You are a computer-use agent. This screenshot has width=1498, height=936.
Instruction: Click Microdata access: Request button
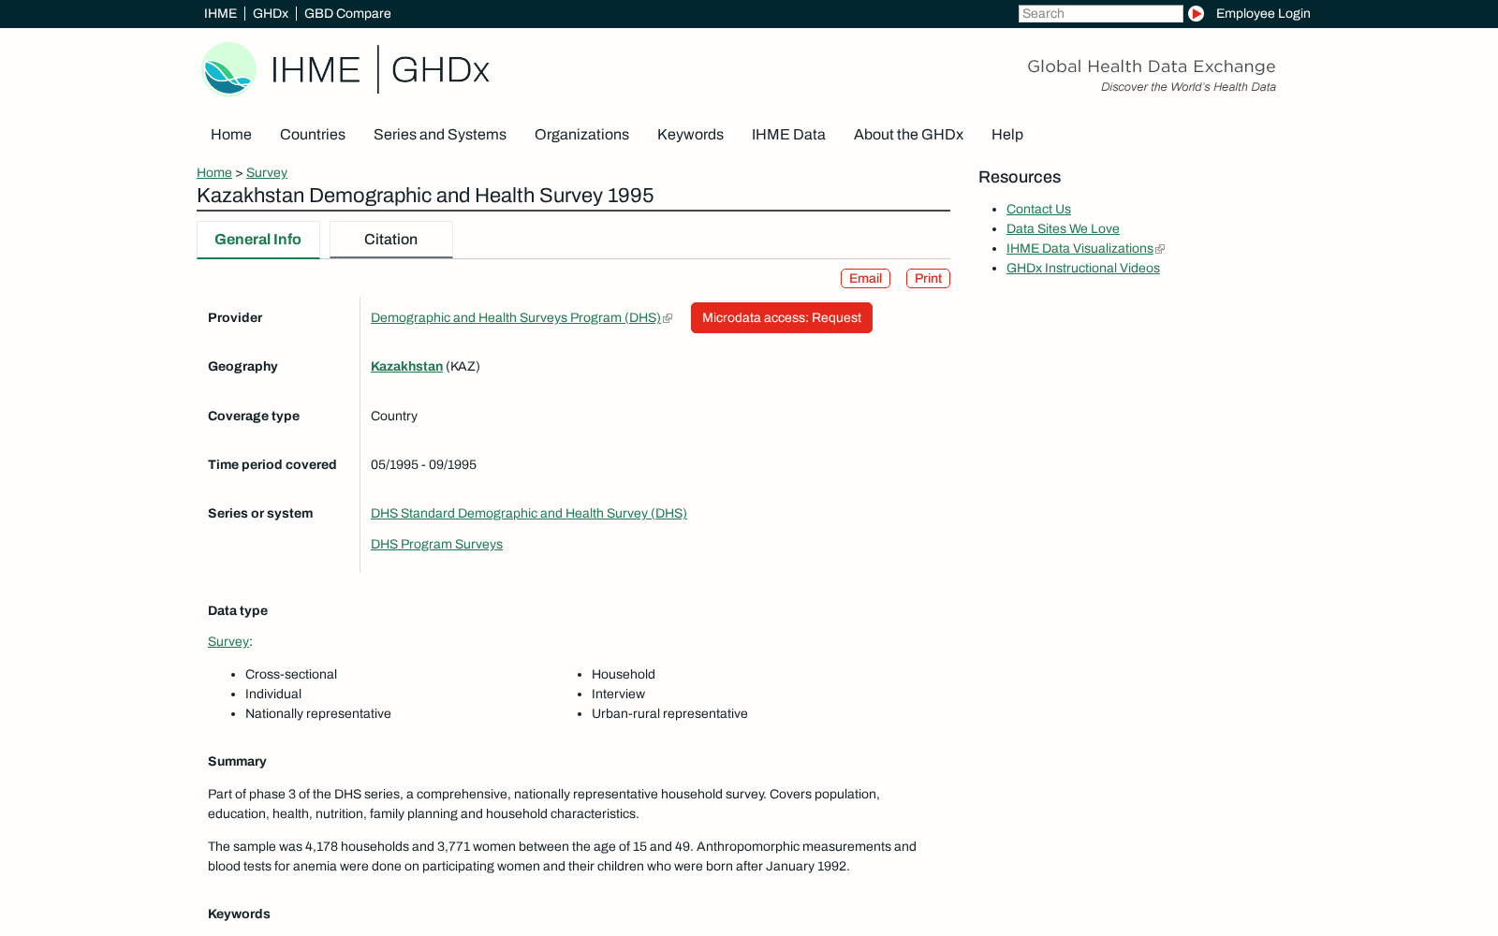point(782,317)
